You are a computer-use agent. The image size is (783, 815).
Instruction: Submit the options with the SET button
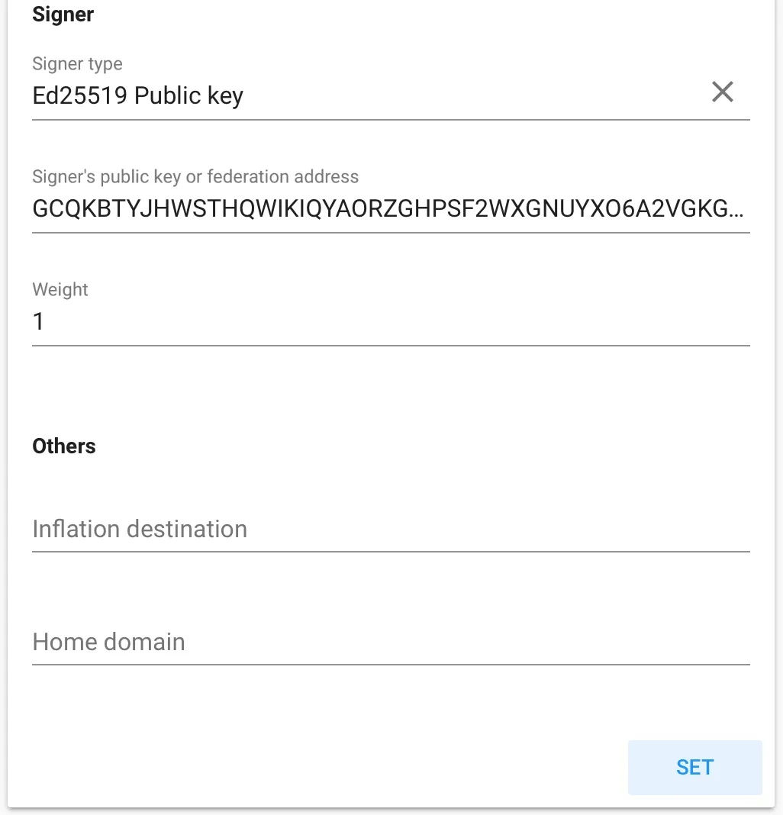[x=694, y=767]
